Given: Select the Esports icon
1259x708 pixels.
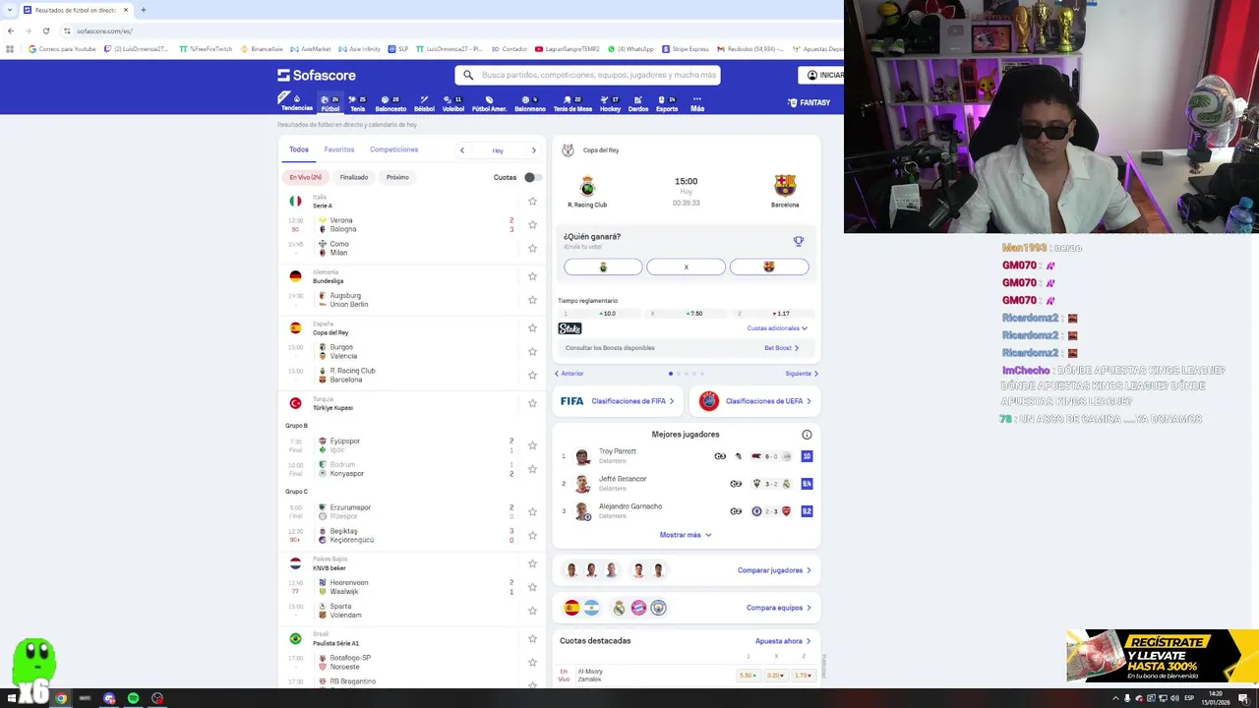Looking at the screenshot, I should pos(667,103).
